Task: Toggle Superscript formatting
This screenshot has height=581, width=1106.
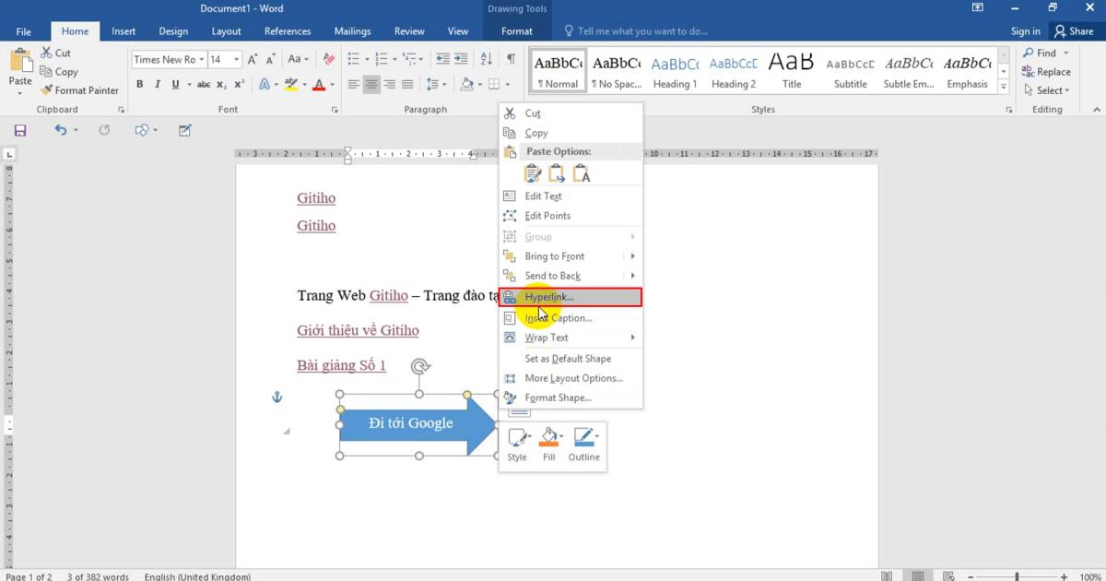Action: click(x=238, y=84)
